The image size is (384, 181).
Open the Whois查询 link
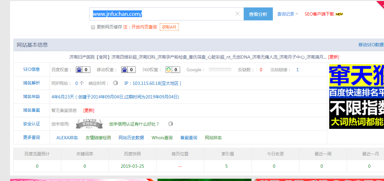pyautogui.click(x=162, y=138)
